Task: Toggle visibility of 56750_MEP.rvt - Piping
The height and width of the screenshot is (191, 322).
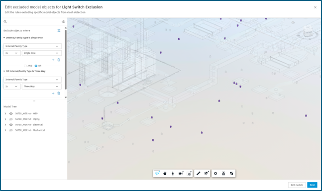Action: click(11, 119)
